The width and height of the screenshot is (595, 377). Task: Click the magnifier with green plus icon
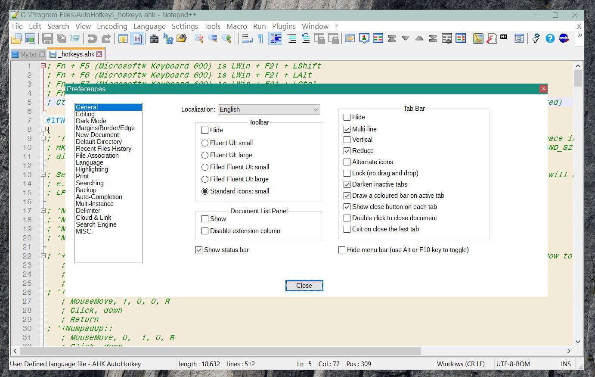point(226,39)
